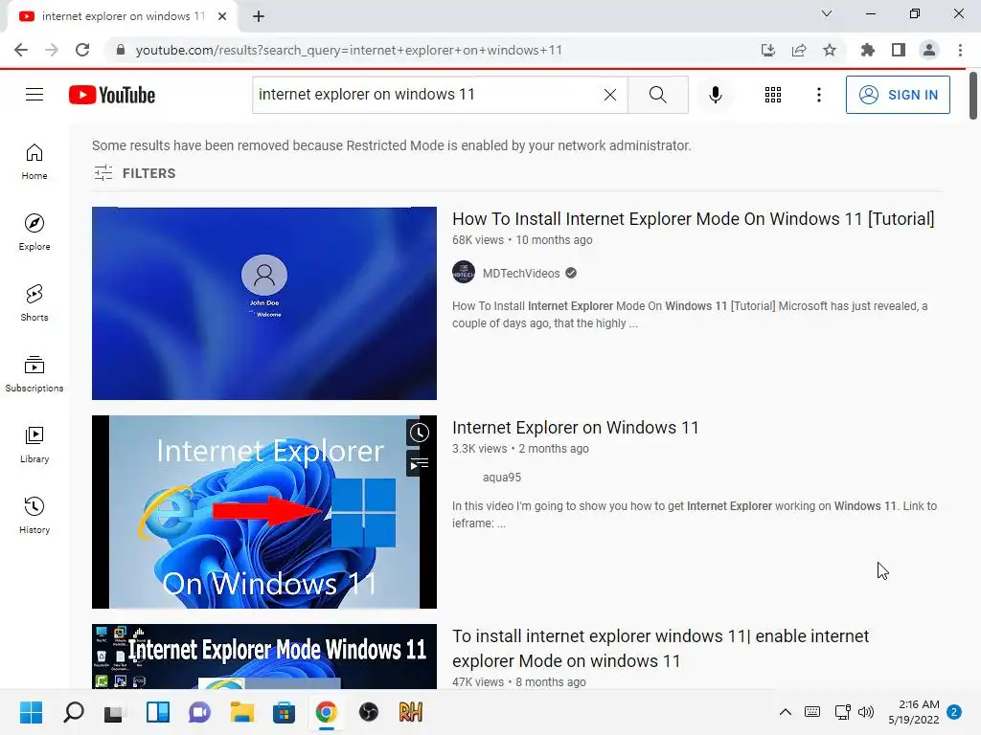Open Chrome side panel icon
This screenshot has width=981, height=735.
(899, 50)
